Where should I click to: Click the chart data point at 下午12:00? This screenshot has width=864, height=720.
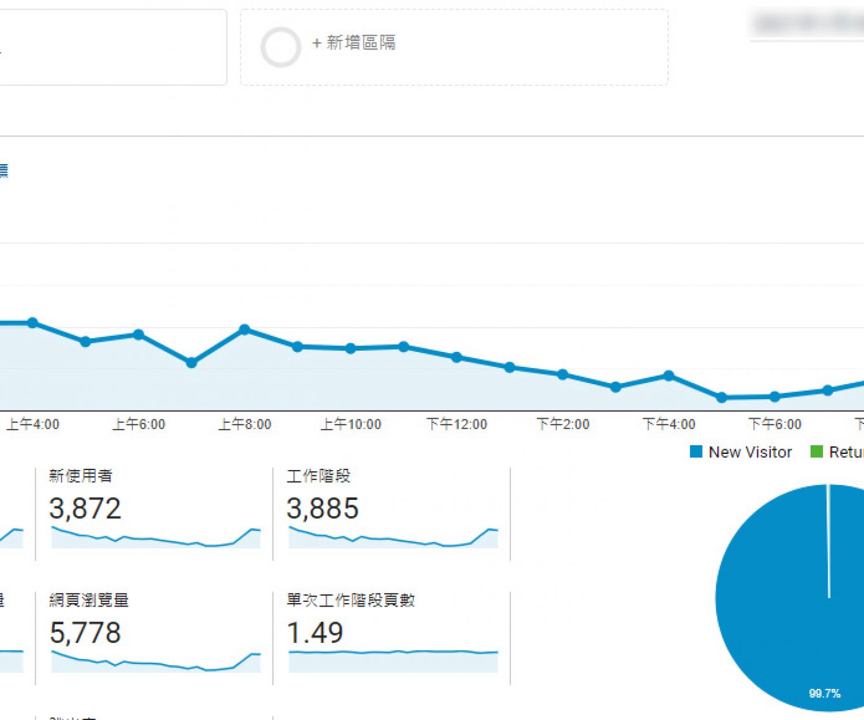click(x=457, y=357)
